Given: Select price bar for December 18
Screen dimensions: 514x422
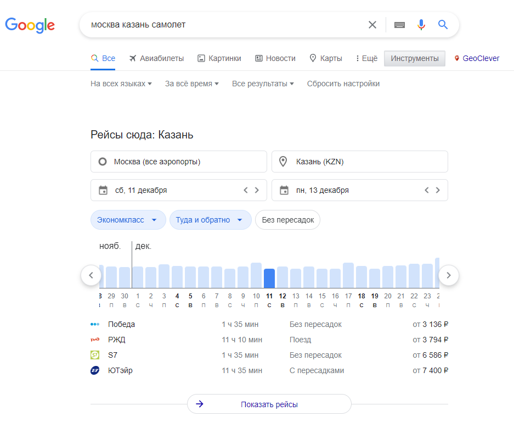Looking at the screenshot, I should pyautogui.click(x=362, y=277).
